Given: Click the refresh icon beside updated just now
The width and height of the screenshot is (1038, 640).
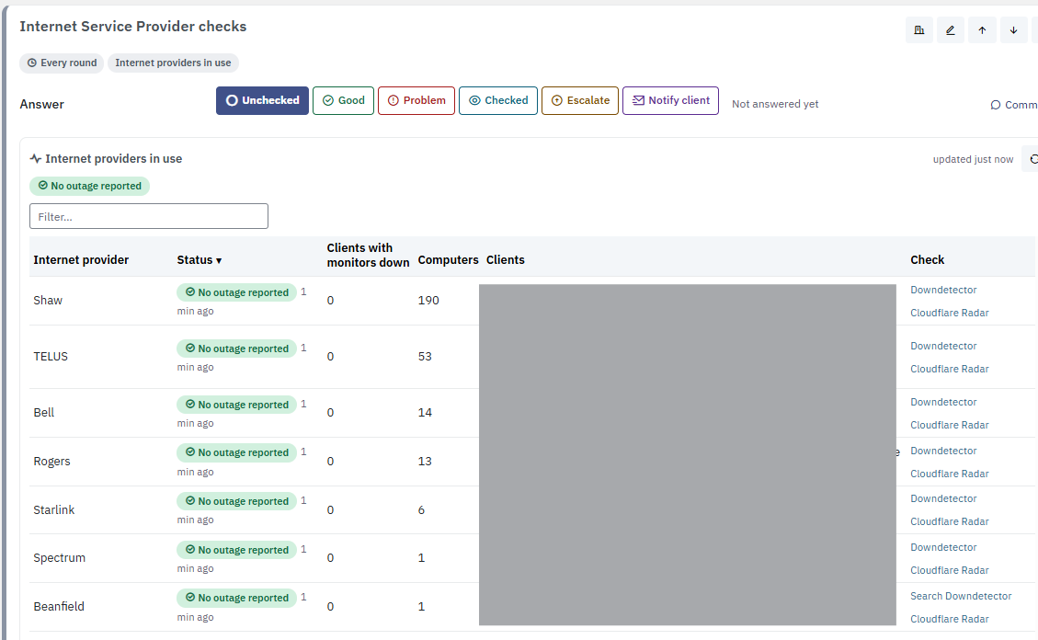Looking at the screenshot, I should [x=1032, y=159].
